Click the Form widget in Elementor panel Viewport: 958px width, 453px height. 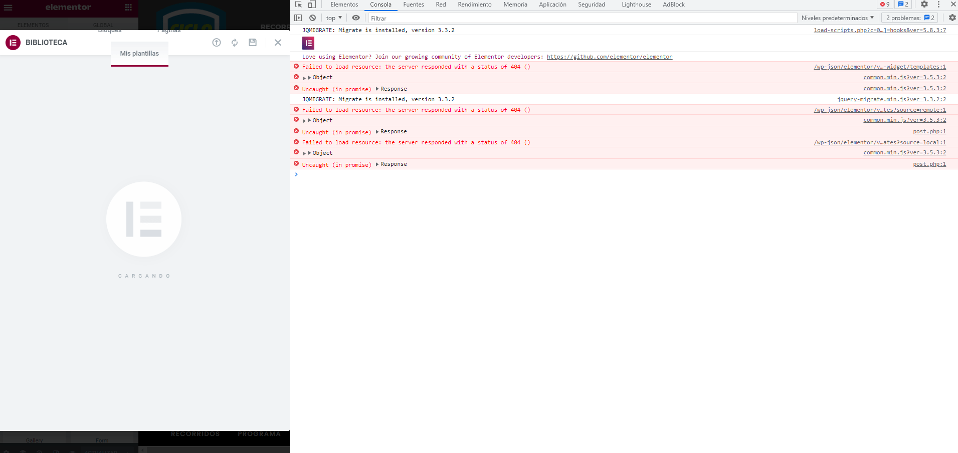[x=102, y=440]
